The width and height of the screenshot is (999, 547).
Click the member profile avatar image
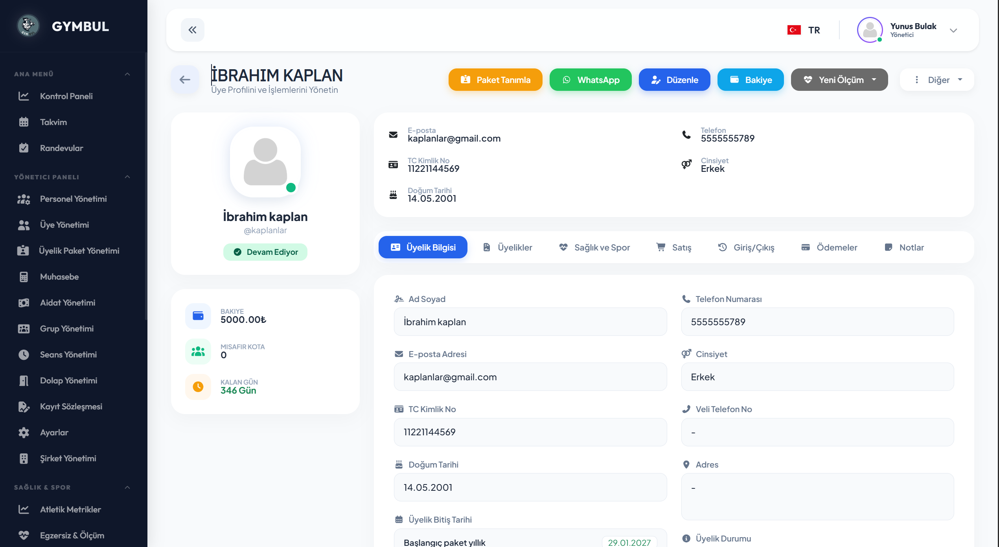coord(265,162)
